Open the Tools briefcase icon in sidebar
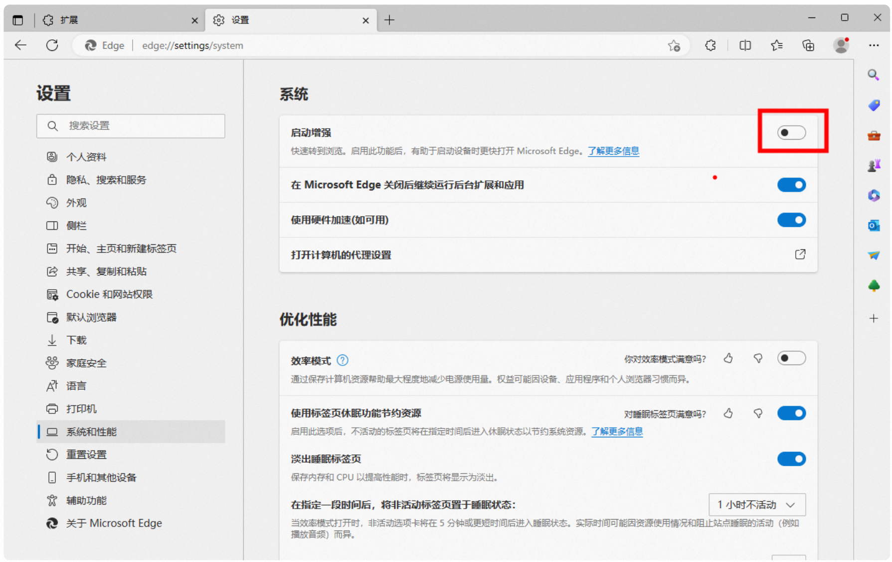 (x=874, y=135)
